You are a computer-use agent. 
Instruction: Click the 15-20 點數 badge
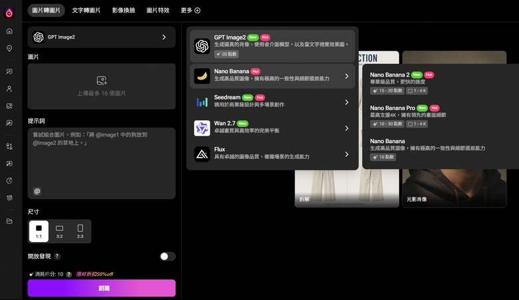387,90
